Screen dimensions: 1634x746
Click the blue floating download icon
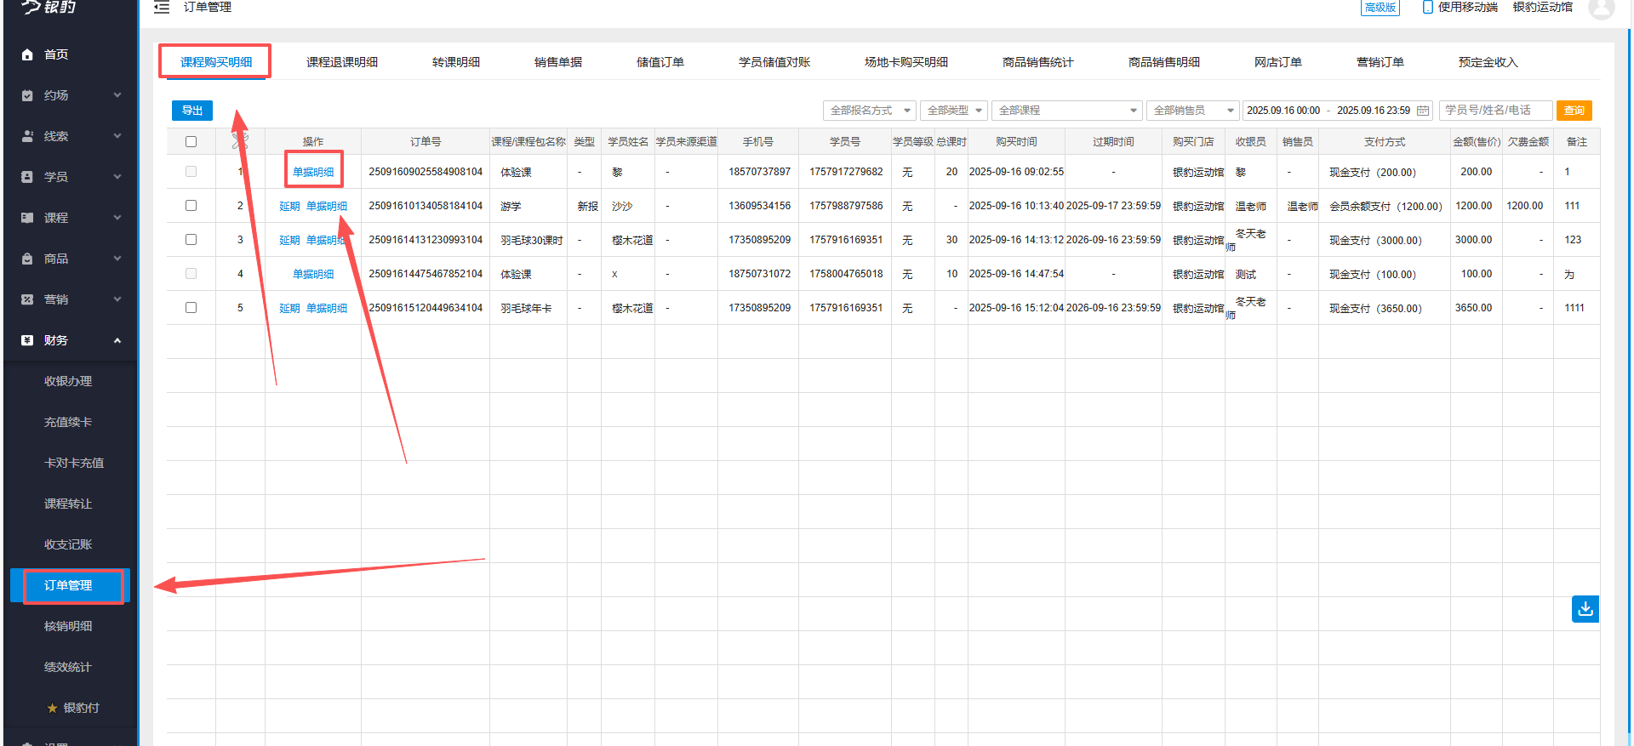(1585, 609)
